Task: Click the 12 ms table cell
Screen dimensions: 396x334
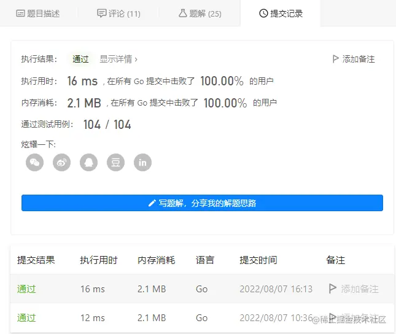Action: tap(93, 317)
